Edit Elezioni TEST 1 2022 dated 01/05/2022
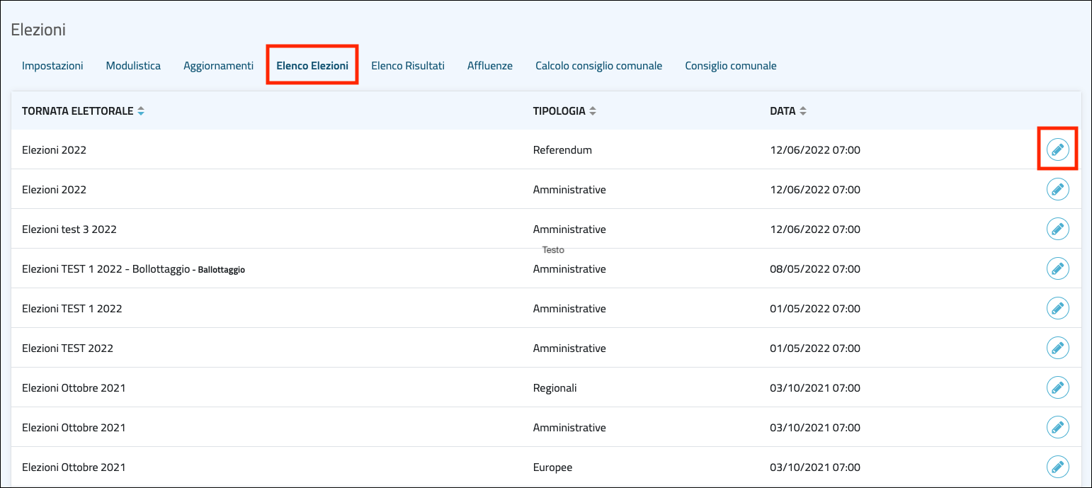 [1057, 309]
